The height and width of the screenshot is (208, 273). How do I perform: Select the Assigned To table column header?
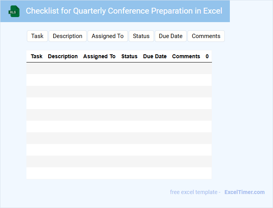coord(99,56)
